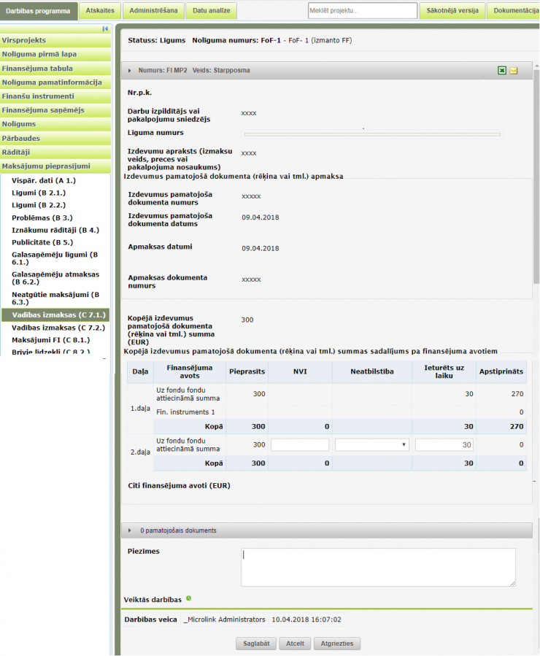Focus the Meklēt projektu search field
The height and width of the screenshot is (656, 540).
[x=360, y=11]
